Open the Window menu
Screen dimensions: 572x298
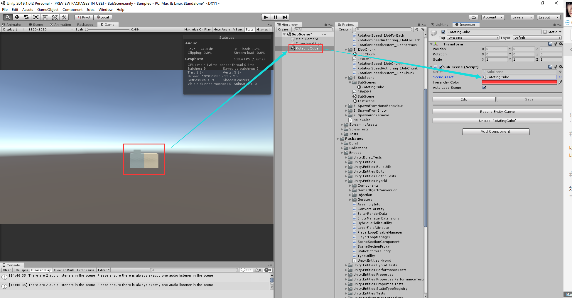tap(105, 10)
